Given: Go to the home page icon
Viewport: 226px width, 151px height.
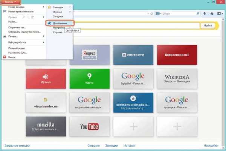Looking at the screenshot, I should click(x=212, y=14).
